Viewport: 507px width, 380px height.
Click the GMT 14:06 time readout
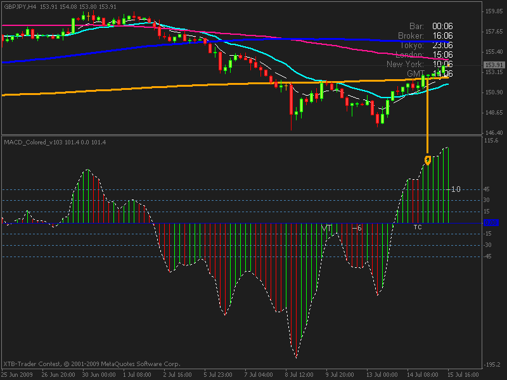[x=430, y=73]
